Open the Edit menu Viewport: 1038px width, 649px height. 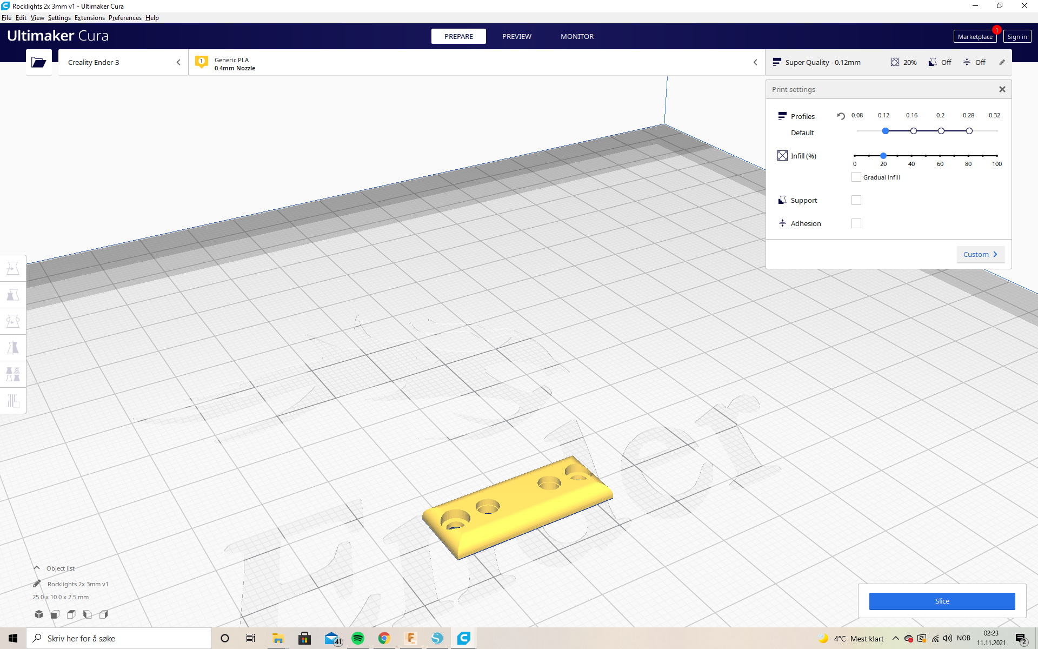click(21, 18)
